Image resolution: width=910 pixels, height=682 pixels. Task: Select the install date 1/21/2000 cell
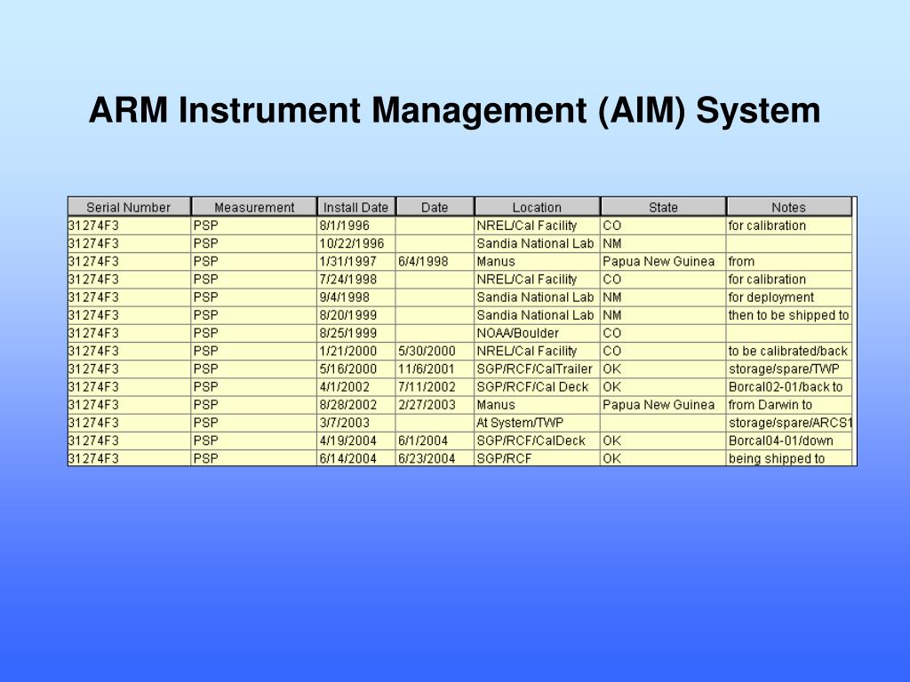(356, 352)
